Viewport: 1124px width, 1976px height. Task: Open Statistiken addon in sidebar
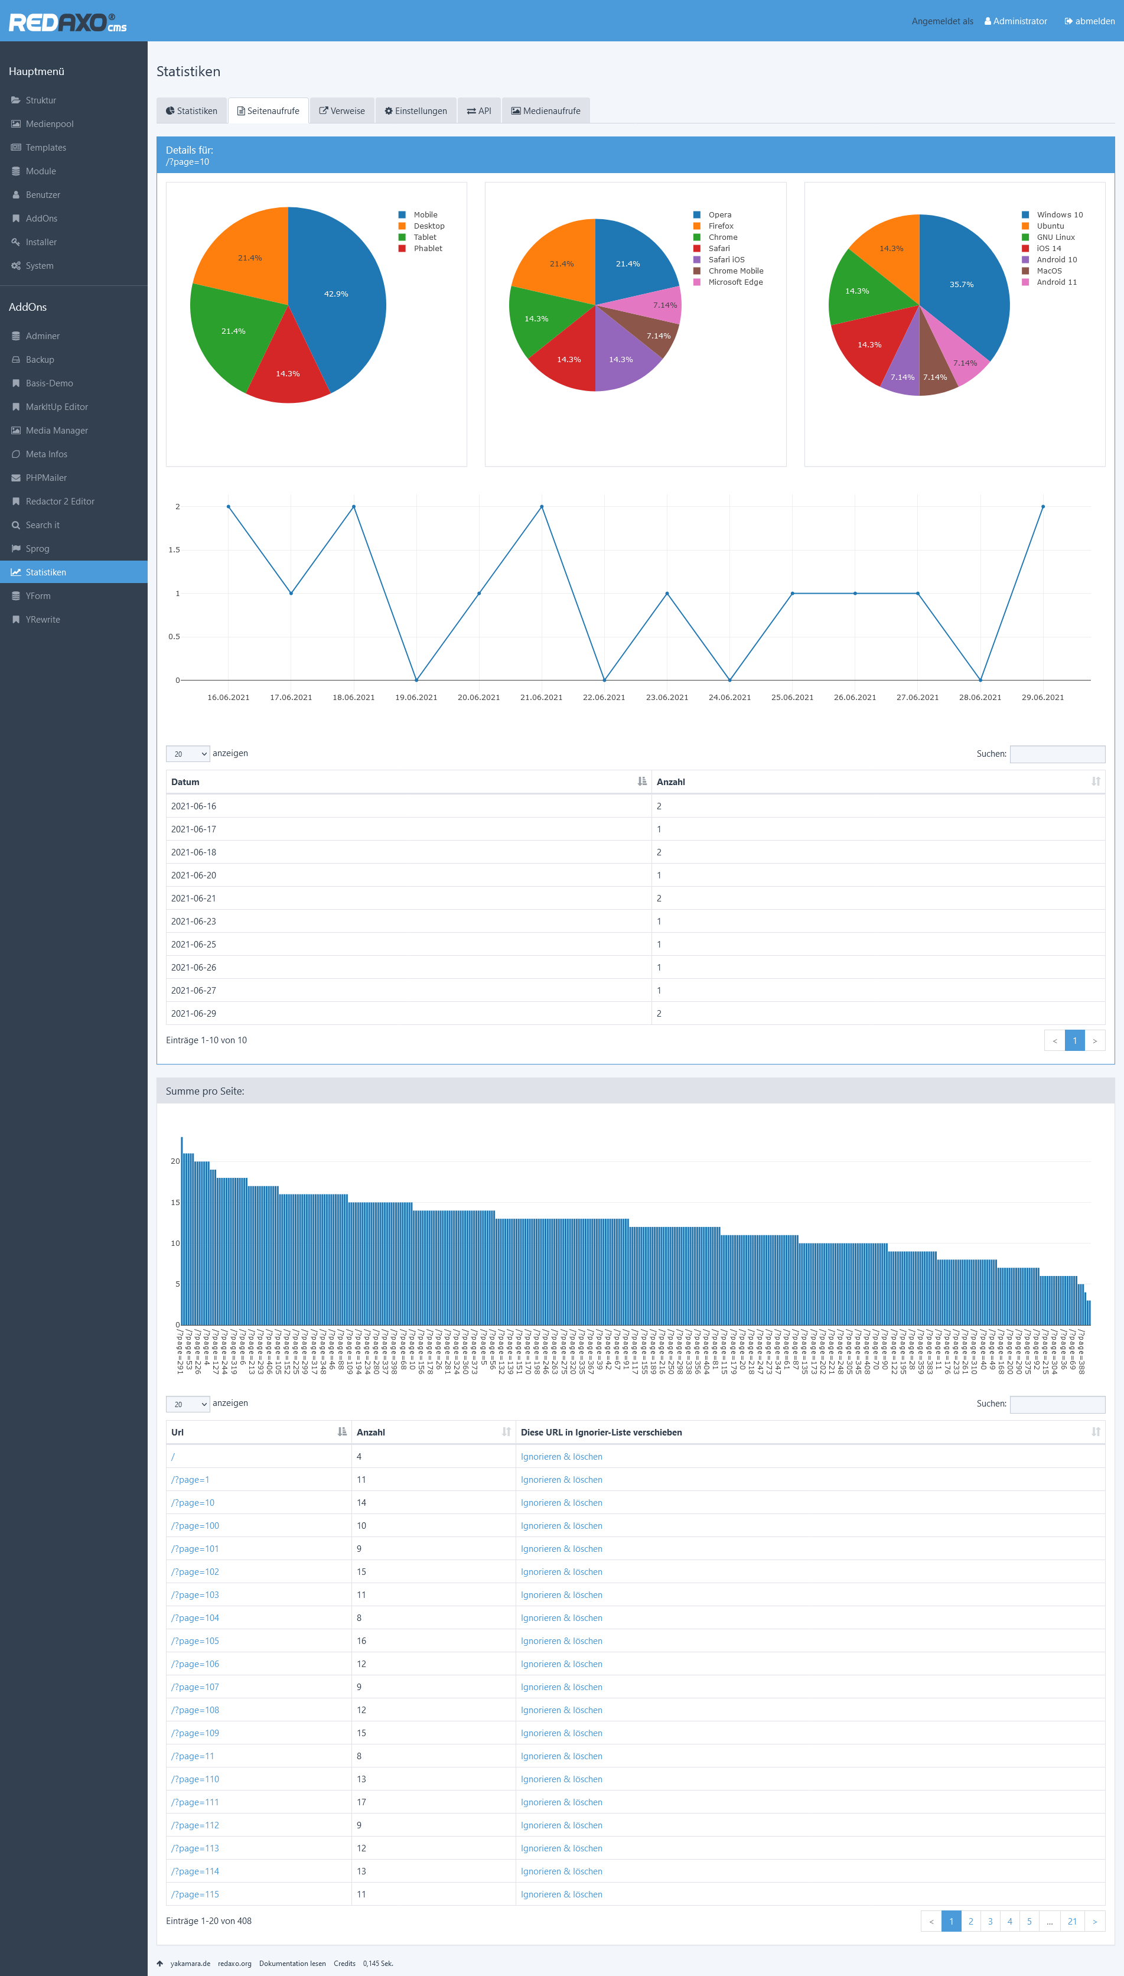pos(73,572)
